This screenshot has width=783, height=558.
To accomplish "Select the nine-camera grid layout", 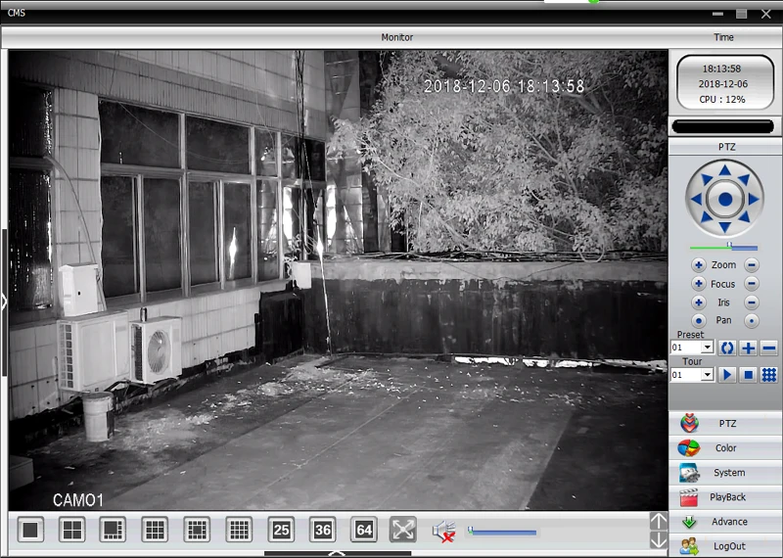I will [x=155, y=530].
